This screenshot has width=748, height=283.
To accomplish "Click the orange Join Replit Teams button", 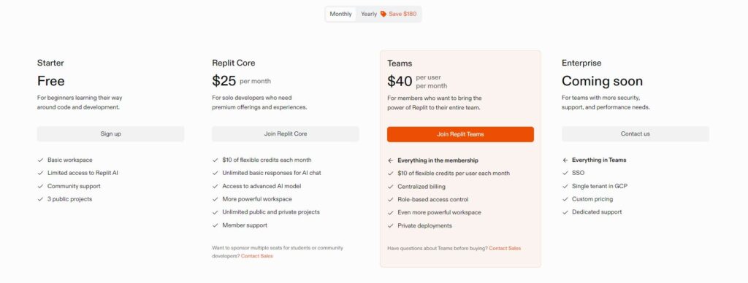I will pyautogui.click(x=460, y=134).
